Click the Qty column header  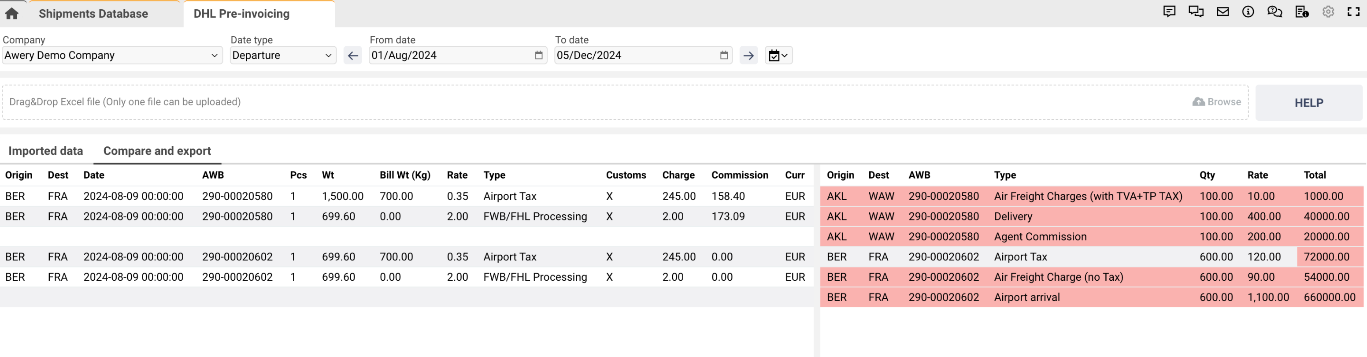pos(1207,175)
